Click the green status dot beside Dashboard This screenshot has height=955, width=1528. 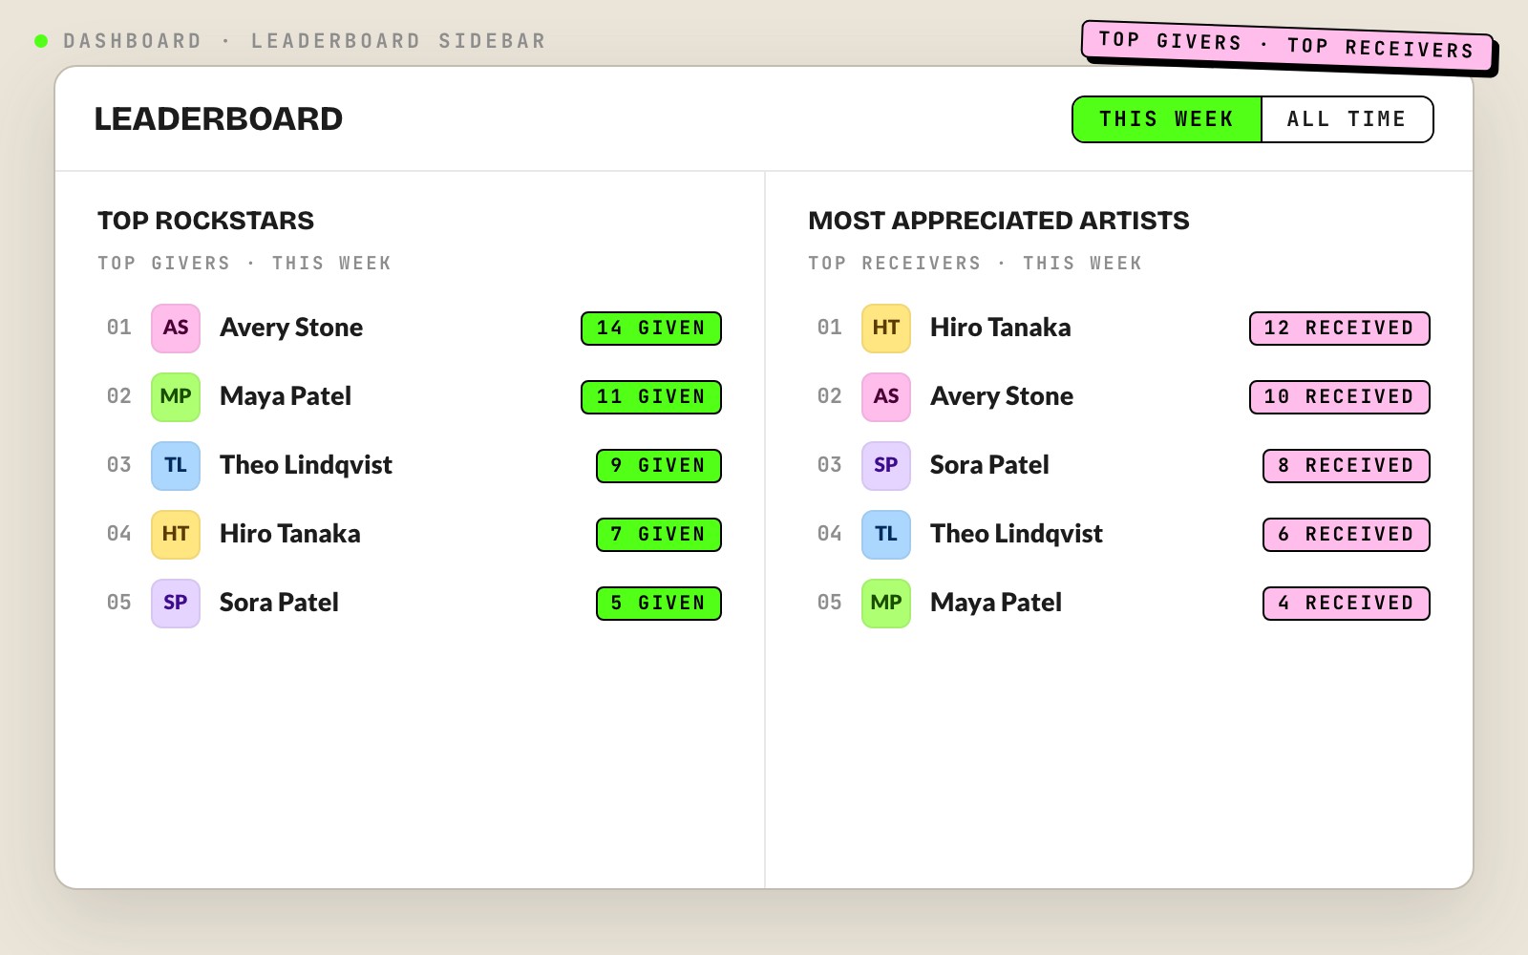tap(41, 41)
